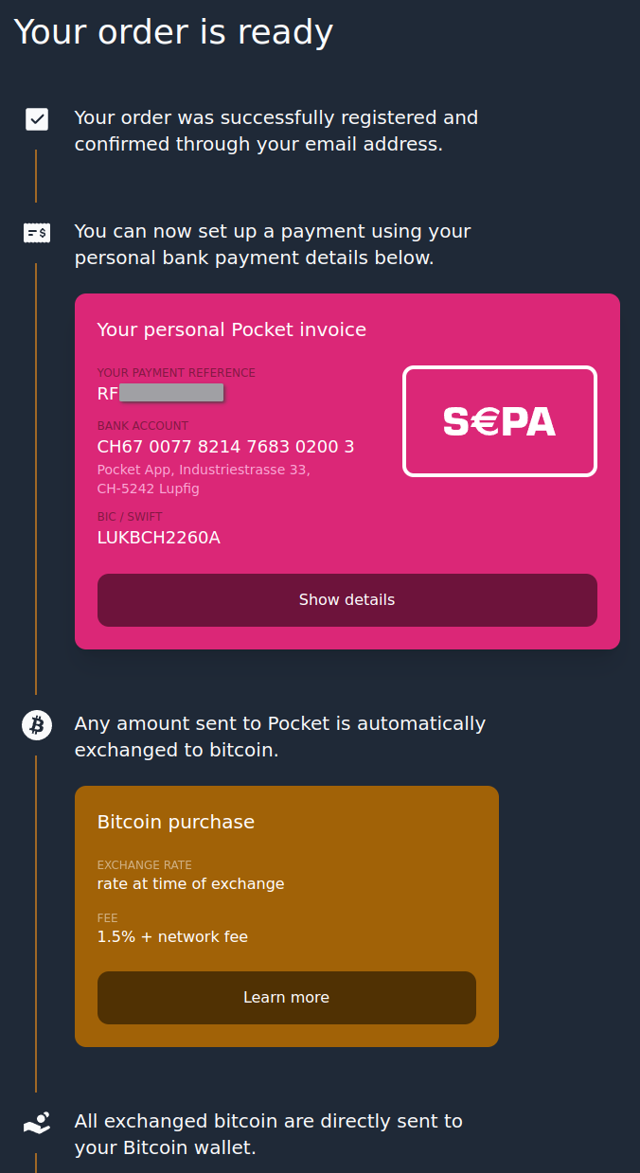Select the BIC code LUKBCH2260A
Image resolution: width=640 pixels, height=1173 pixels.
159,538
